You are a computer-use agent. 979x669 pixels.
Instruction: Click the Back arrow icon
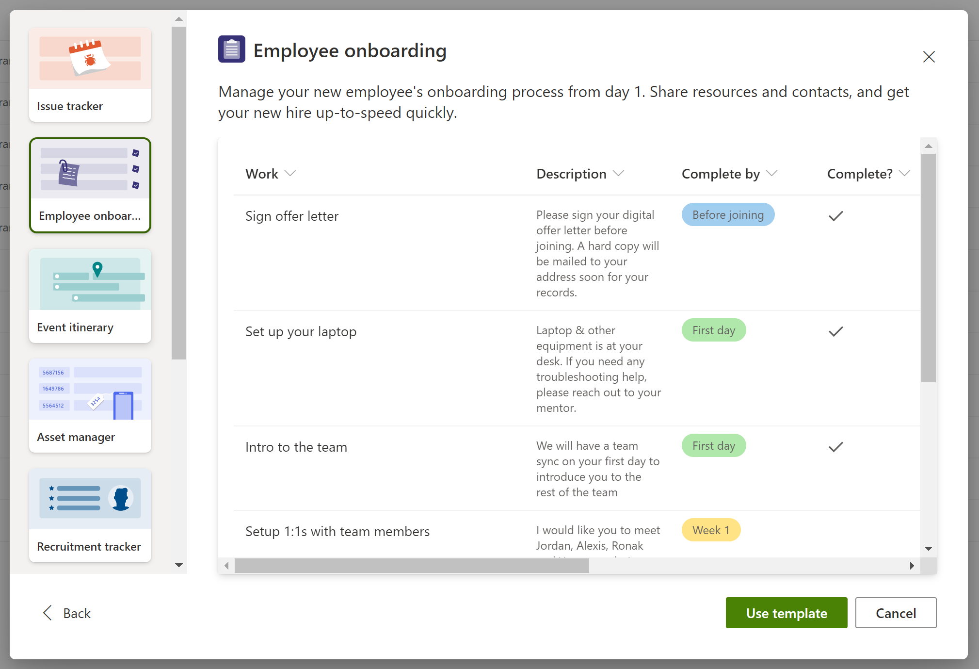(x=48, y=613)
